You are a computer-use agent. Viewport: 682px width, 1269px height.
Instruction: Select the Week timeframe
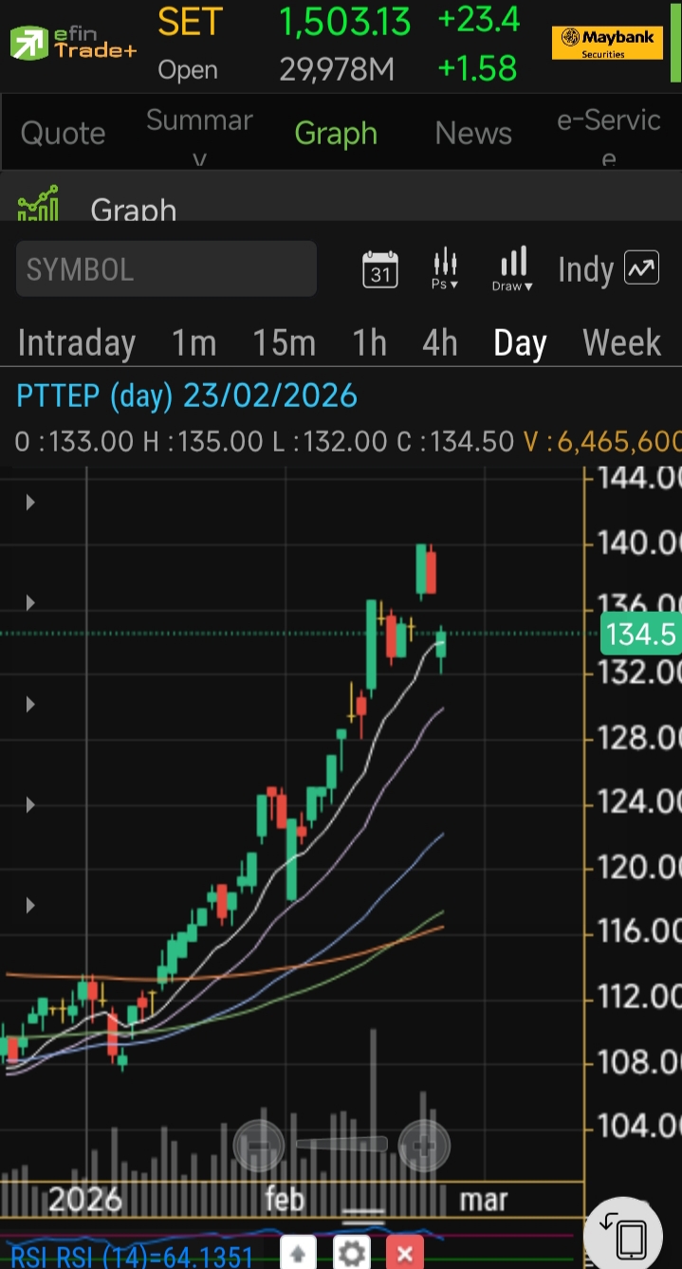click(x=622, y=342)
